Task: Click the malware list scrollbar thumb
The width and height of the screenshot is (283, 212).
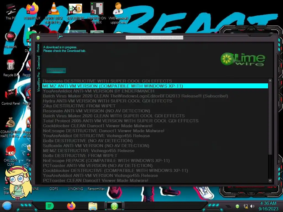Action: (270, 118)
